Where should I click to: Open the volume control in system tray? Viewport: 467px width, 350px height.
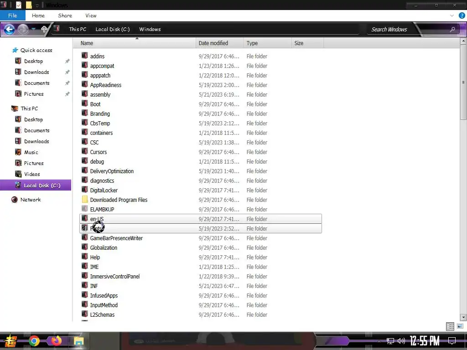pyautogui.click(x=401, y=341)
